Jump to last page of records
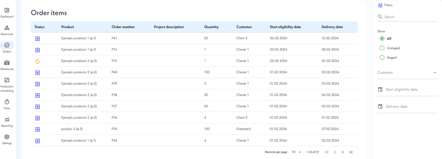Image resolution: width=442 pixels, height=159 pixels. click(x=350, y=152)
